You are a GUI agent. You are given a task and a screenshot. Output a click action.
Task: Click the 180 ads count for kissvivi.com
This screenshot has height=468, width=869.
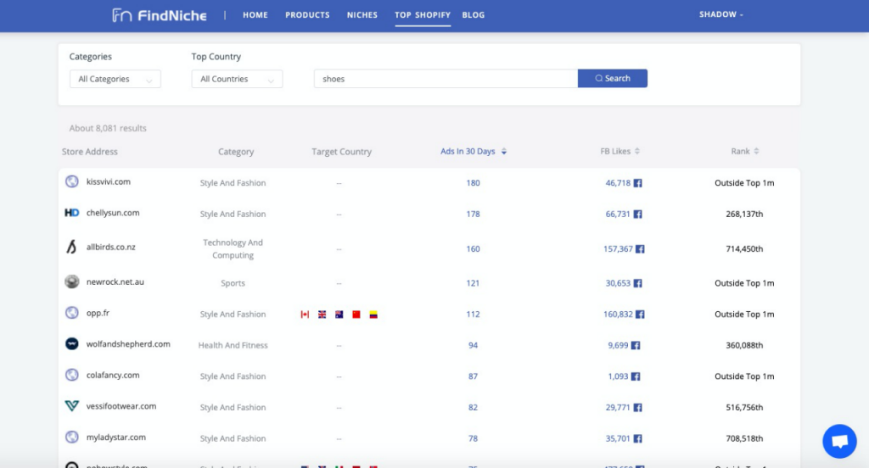click(473, 183)
